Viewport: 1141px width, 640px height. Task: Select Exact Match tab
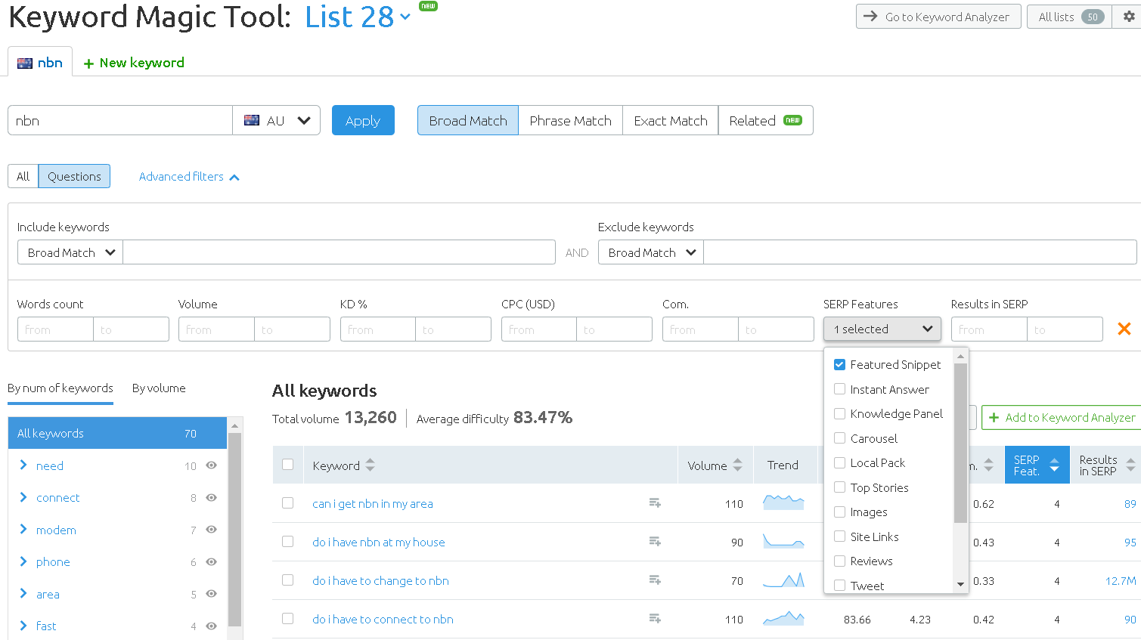671,120
